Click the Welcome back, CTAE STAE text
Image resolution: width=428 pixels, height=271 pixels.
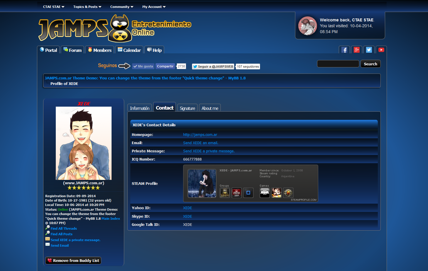coord(347,20)
